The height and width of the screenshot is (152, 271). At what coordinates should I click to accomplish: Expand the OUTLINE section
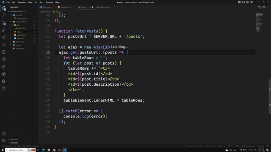click(x=13, y=139)
